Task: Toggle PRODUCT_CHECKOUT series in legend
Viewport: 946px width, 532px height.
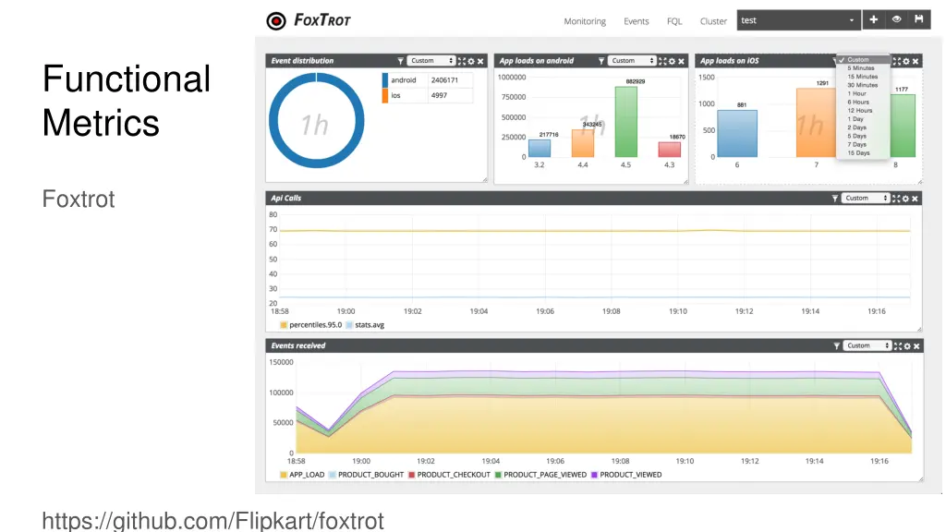Action: pyautogui.click(x=450, y=475)
